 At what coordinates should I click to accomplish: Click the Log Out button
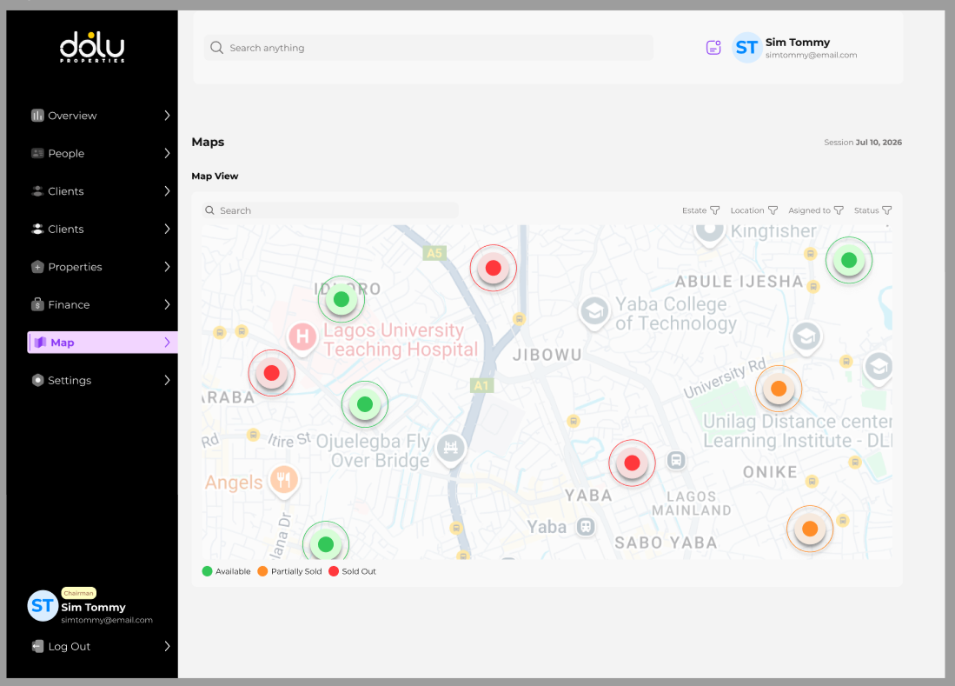coord(103,646)
